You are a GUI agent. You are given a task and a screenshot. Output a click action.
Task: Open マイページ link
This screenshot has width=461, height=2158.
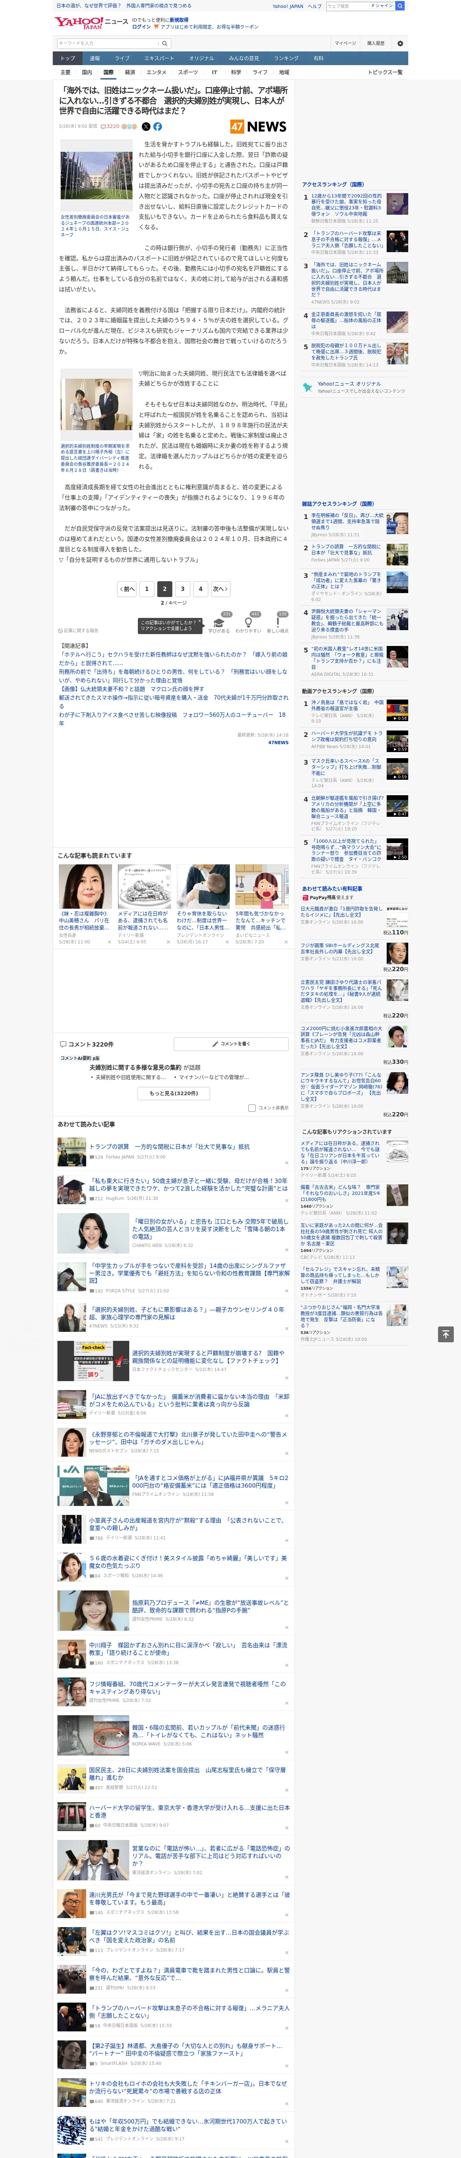[345, 44]
